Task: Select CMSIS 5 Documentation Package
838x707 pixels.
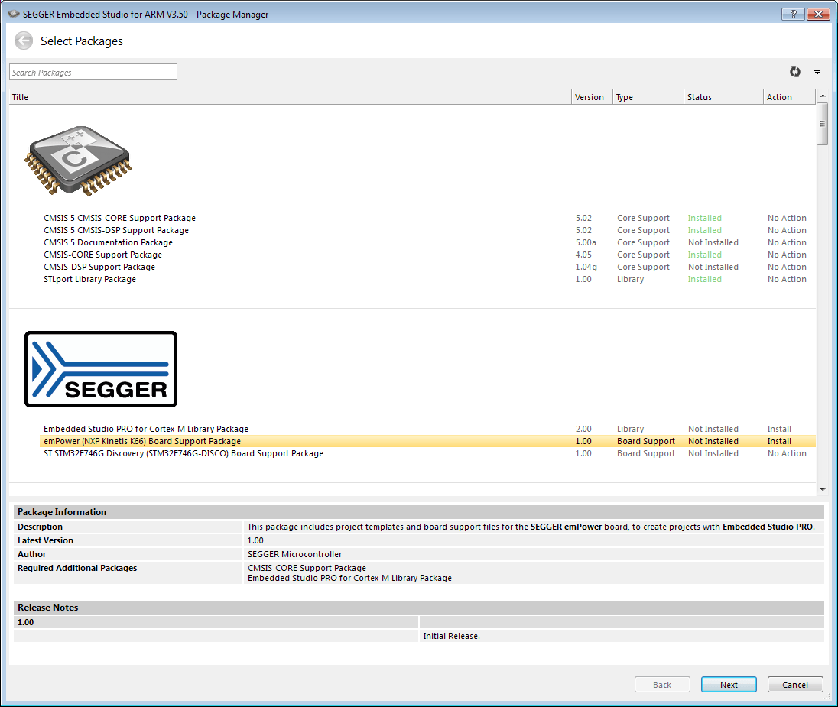Action: pos(108,242)
